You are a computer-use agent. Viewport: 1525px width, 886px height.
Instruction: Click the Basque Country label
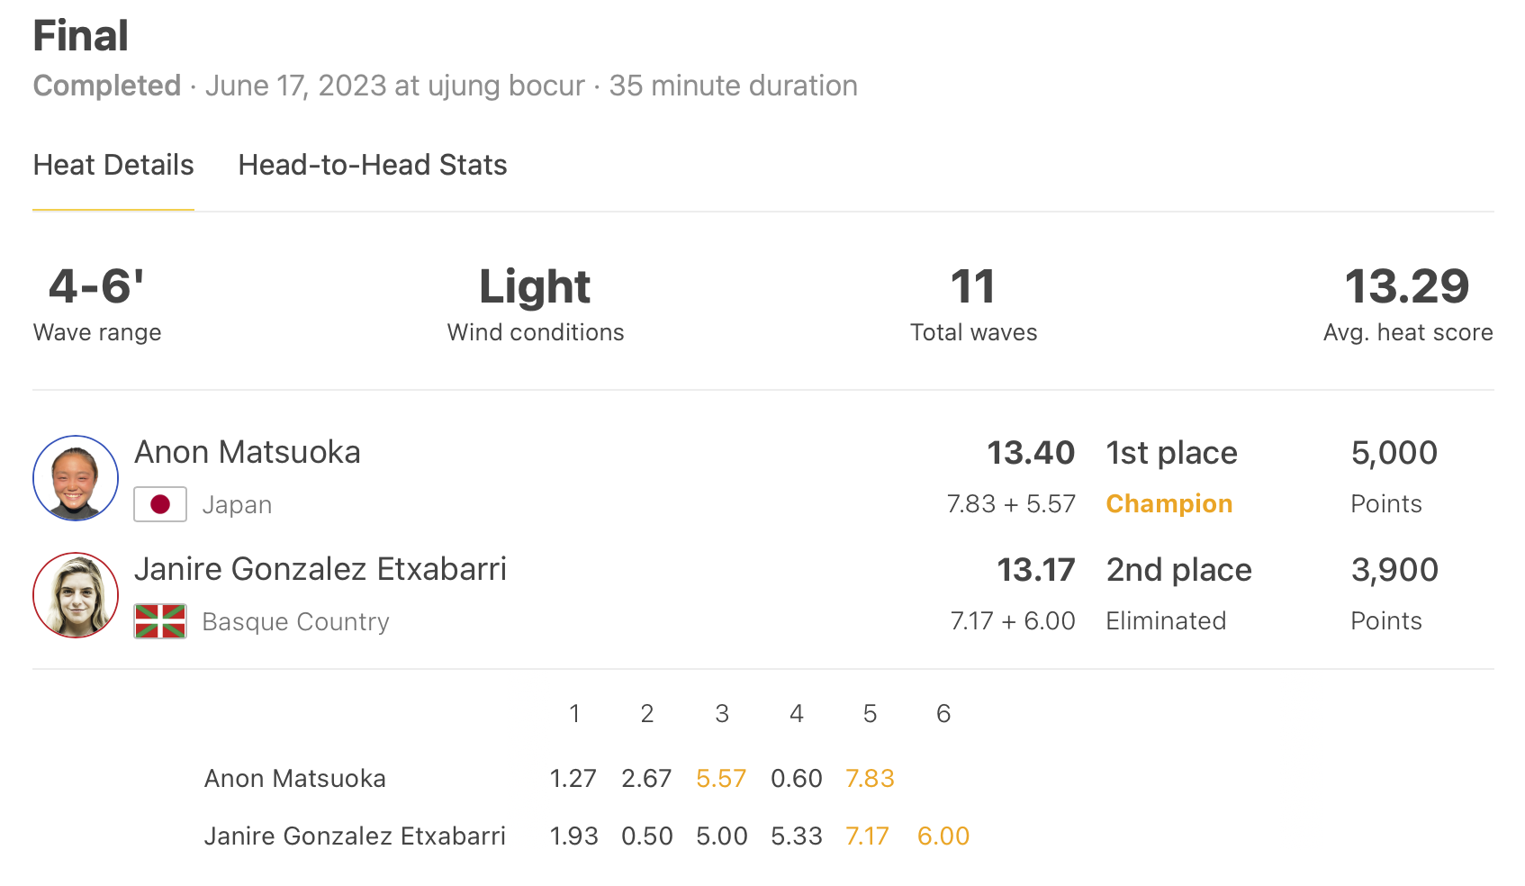coord(296,621)
